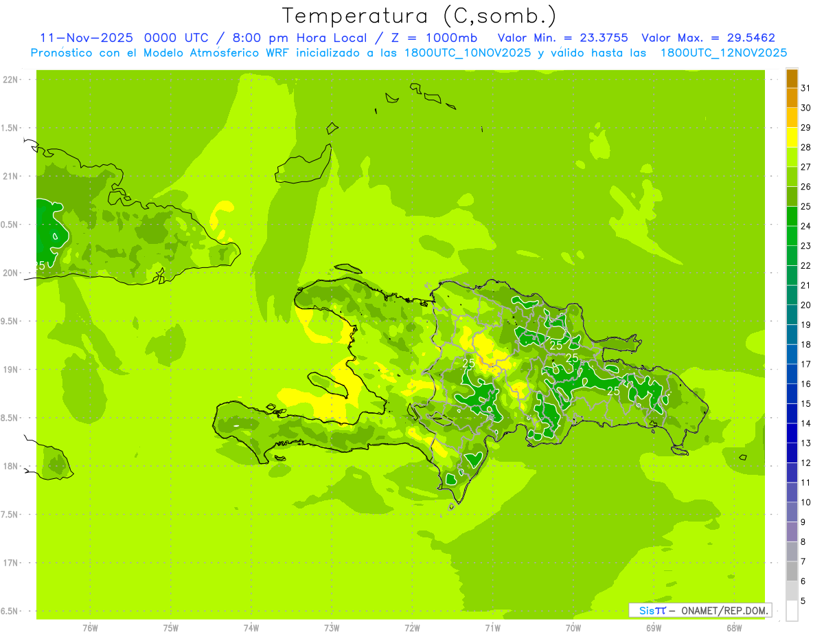Click the green swatch between 24 and 25
The width and height of the screenshot is (824, 637).
(792, 216)
